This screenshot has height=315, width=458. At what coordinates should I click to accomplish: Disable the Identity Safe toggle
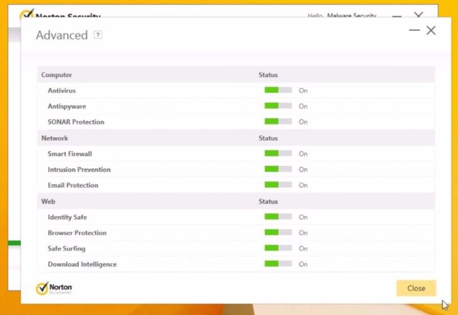click(278, 217)
